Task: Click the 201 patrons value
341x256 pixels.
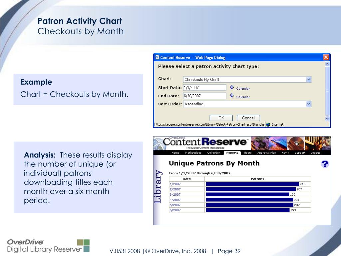Action: (x=297, y=200)
